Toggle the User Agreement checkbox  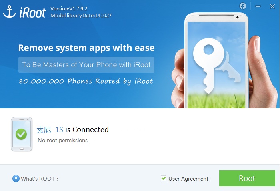163,178
